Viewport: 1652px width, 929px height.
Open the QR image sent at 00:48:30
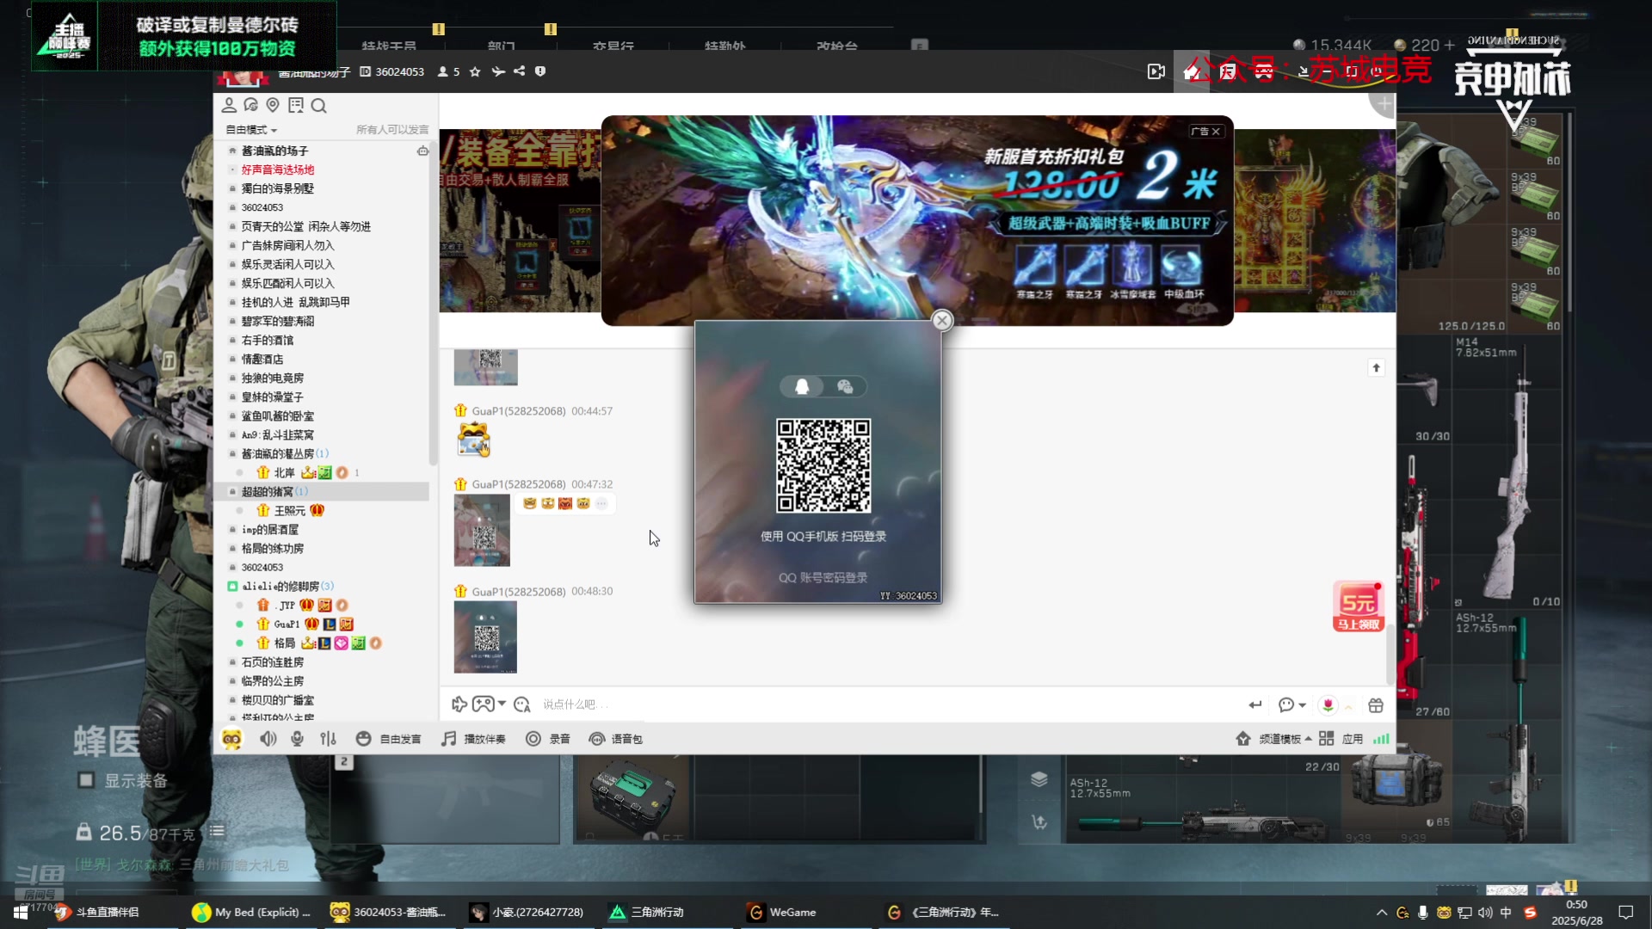click(485, 637)
